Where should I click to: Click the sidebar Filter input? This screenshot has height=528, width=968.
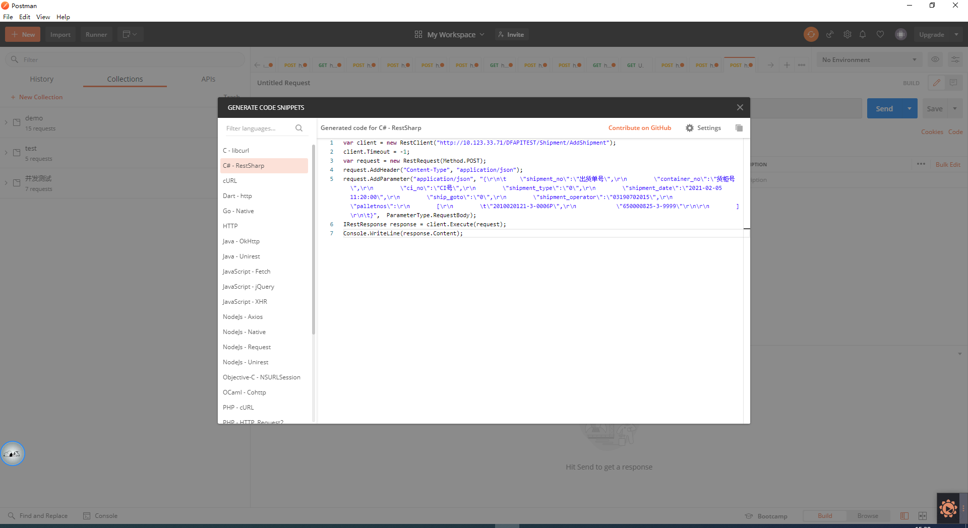pos(125,59)
